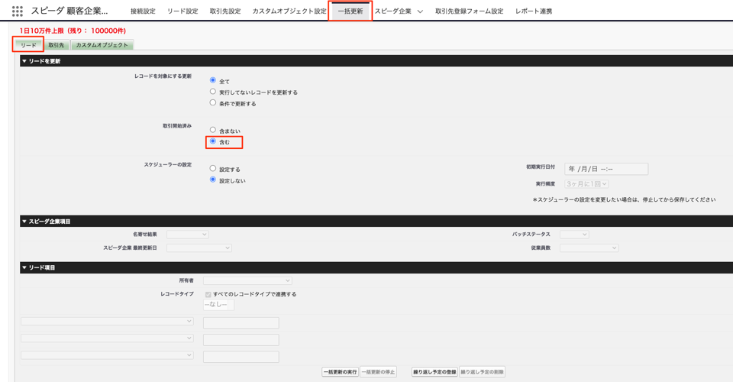Select 設定する for scheduler

tap(213, 168)
